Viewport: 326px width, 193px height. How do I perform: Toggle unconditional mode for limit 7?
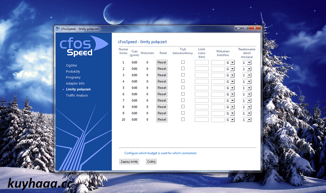tap(183, 100)
